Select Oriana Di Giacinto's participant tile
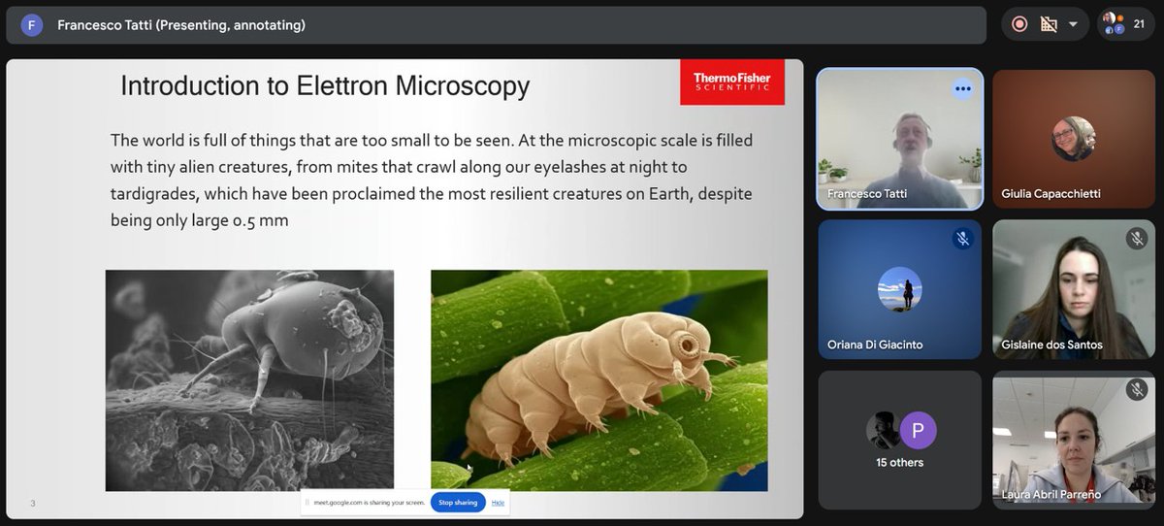This screenshot has width=1164, height=526. pyautogui.click(x=900, y=289)
